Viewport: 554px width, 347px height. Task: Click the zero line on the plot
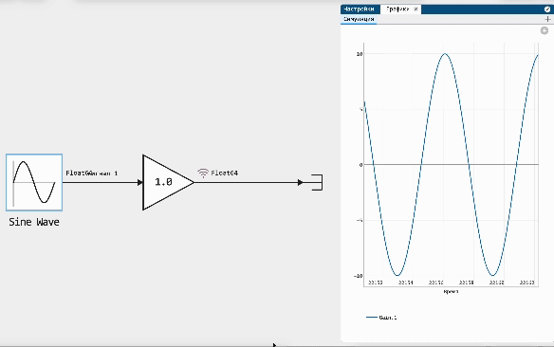tap(452, 165)
